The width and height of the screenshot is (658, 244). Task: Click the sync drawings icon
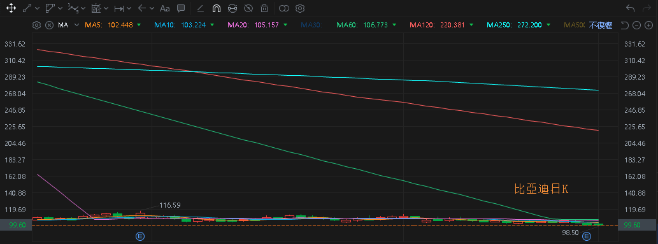[232, 8]
